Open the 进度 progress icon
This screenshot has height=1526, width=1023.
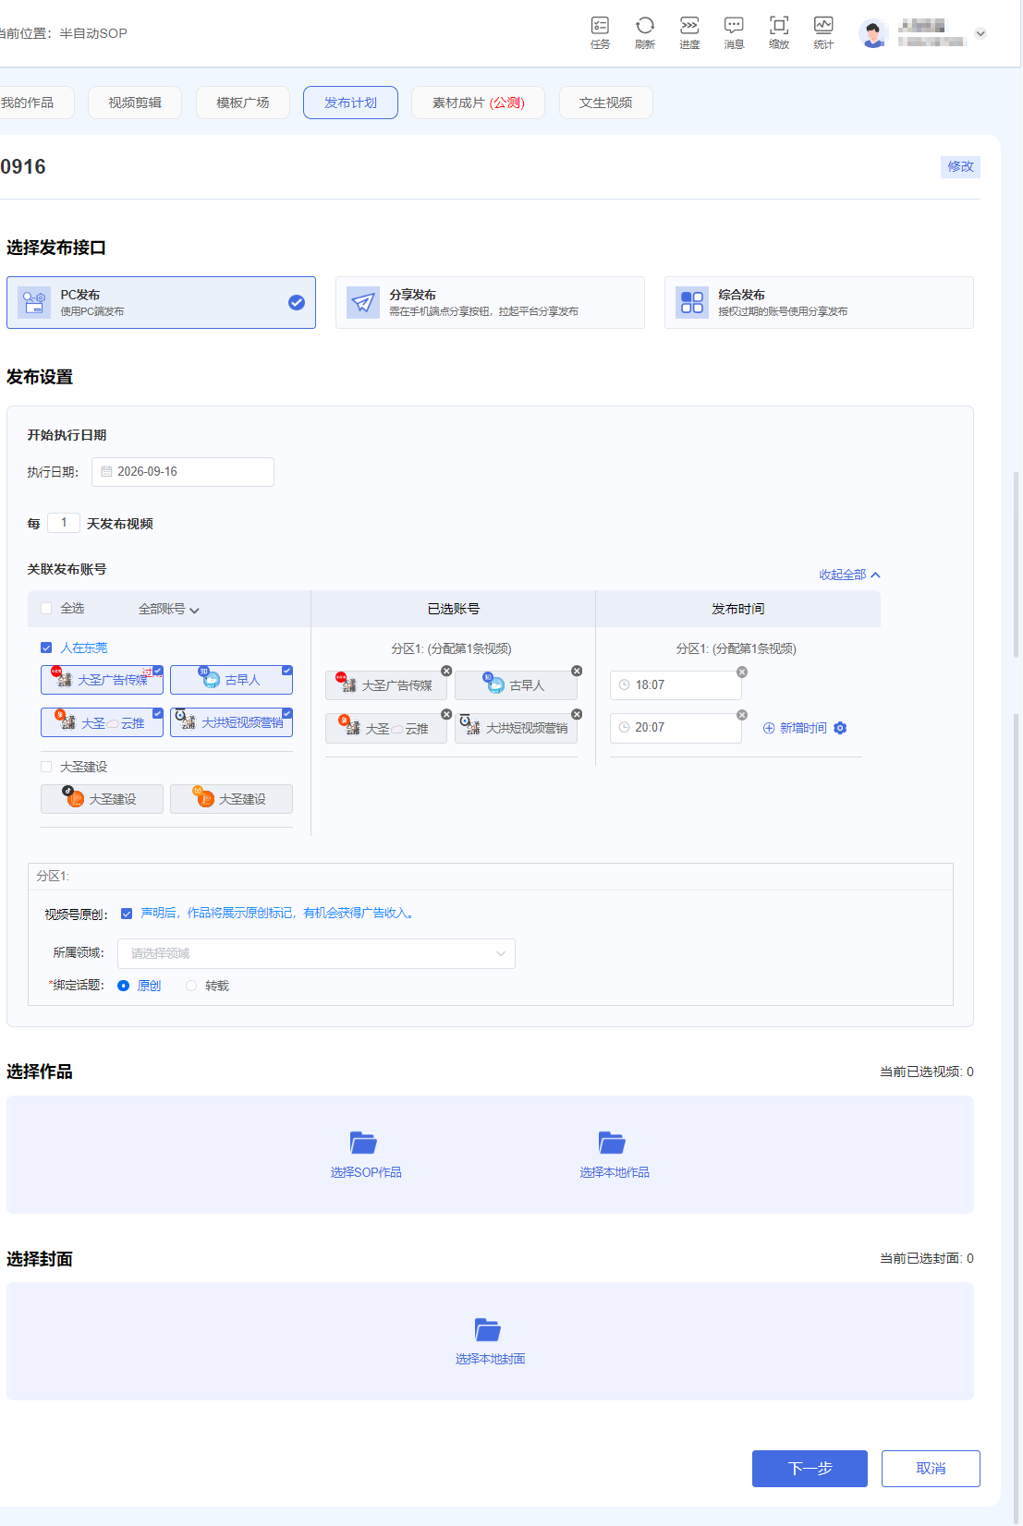pos(689,32)
